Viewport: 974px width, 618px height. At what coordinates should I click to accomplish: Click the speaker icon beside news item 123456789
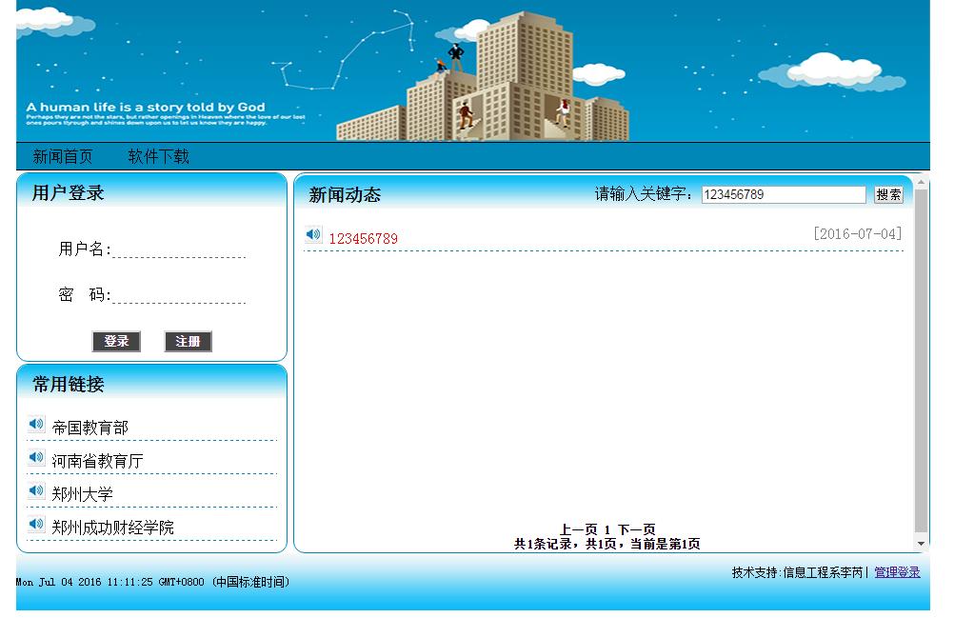313,233
